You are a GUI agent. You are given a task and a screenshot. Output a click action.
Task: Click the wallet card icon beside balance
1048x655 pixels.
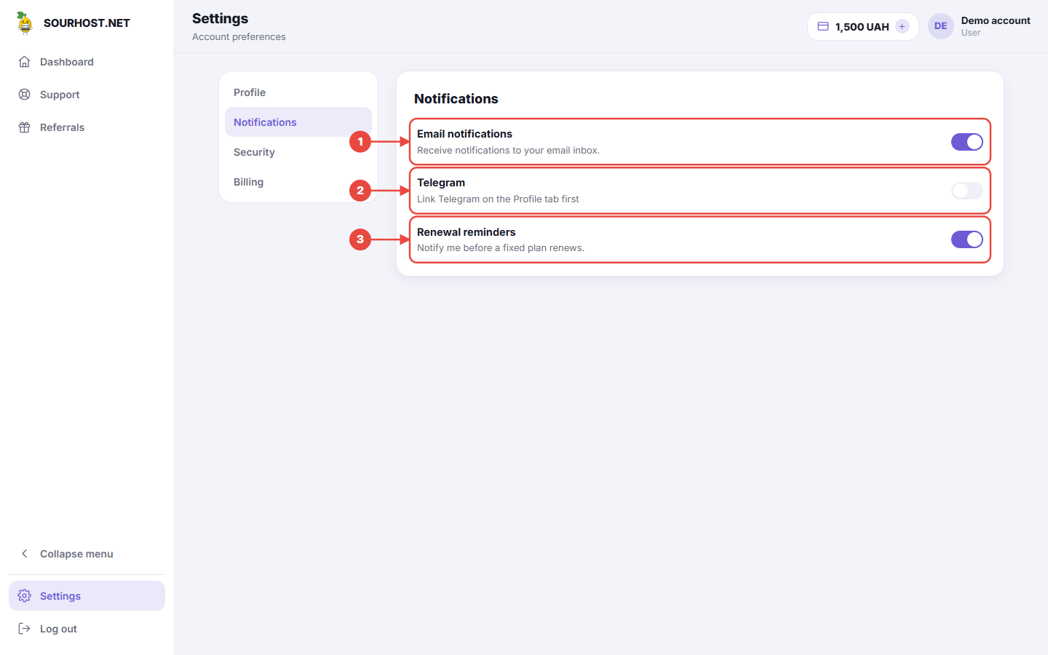[823, 26]
